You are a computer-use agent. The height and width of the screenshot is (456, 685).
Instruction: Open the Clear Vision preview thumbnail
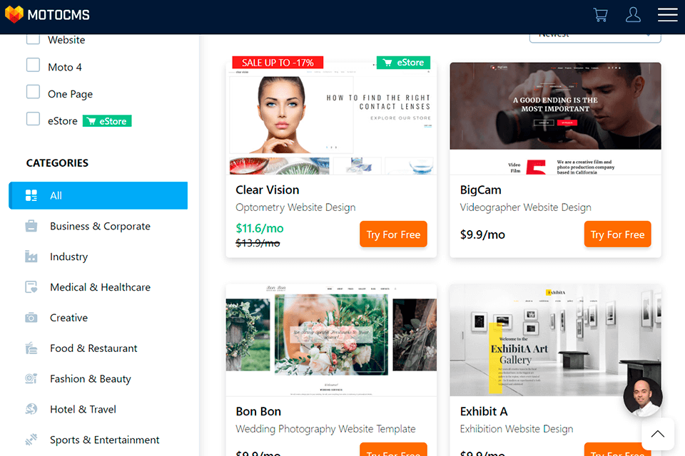[x=331, y=119]
